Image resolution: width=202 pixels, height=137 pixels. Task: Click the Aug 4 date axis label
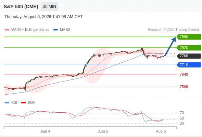45,131
